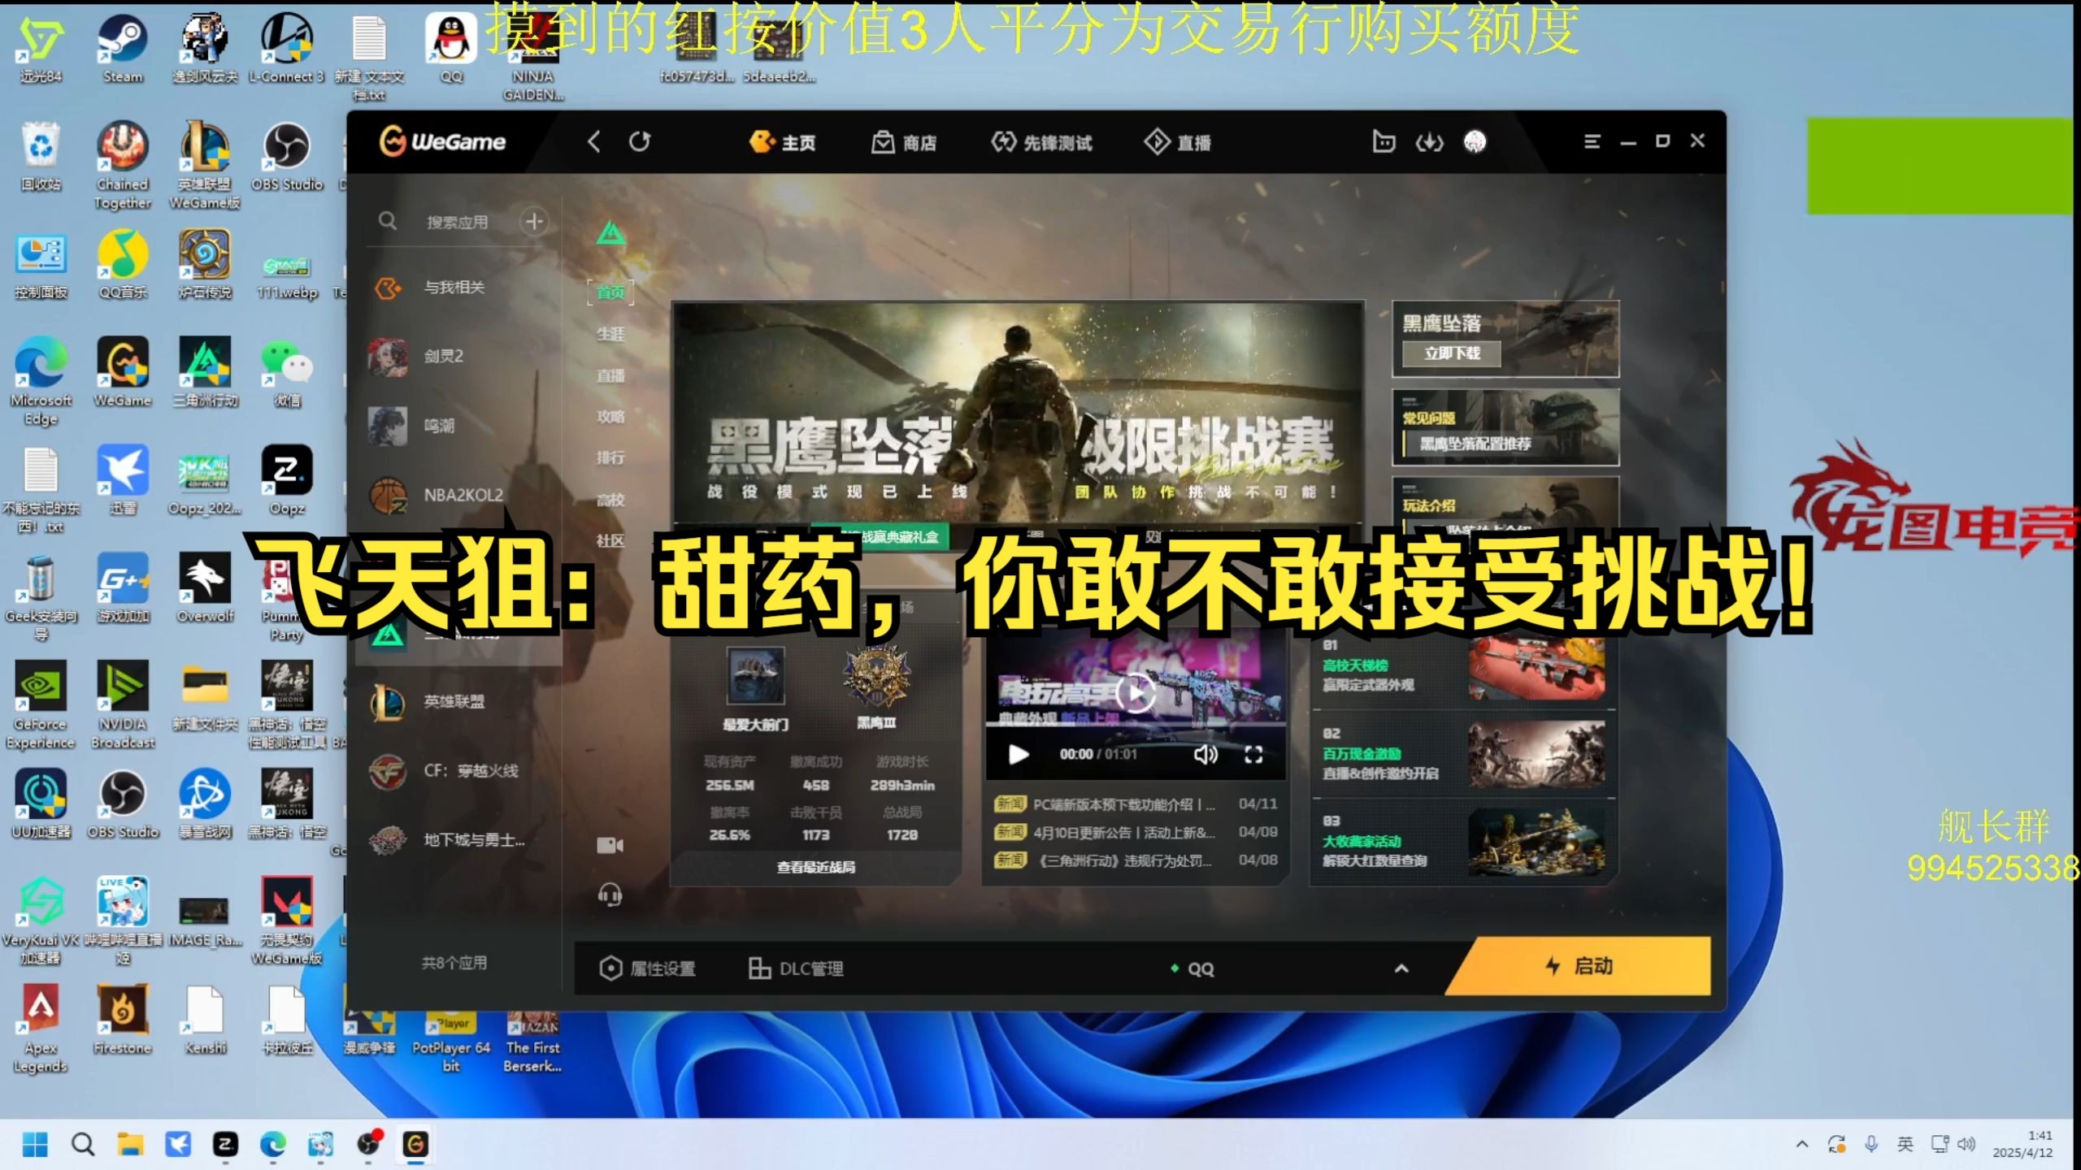Open the 商店 tab
Image resolution: width=2081 pixels, height=1170 pixels.
coord(904,142)
